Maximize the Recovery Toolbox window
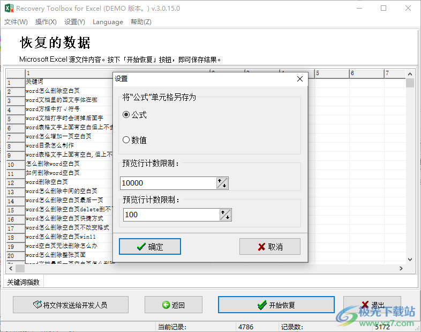Screen dimensions: 421x332 click(384, 9)
